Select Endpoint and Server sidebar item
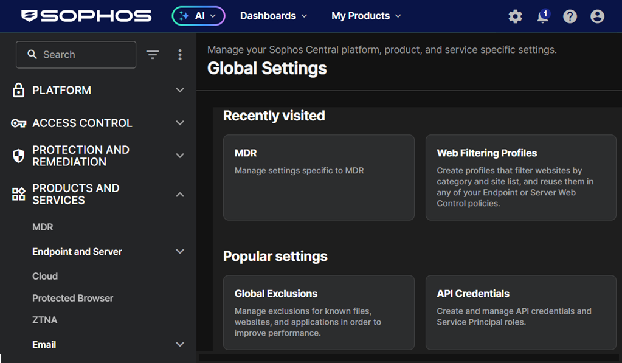This screenshot has height=363, width=622. (77, 252)
